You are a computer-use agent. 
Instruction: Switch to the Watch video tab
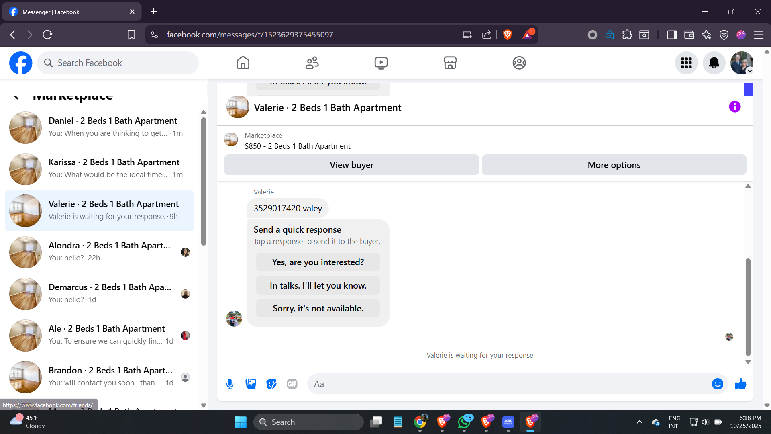(x=381, y=63)
